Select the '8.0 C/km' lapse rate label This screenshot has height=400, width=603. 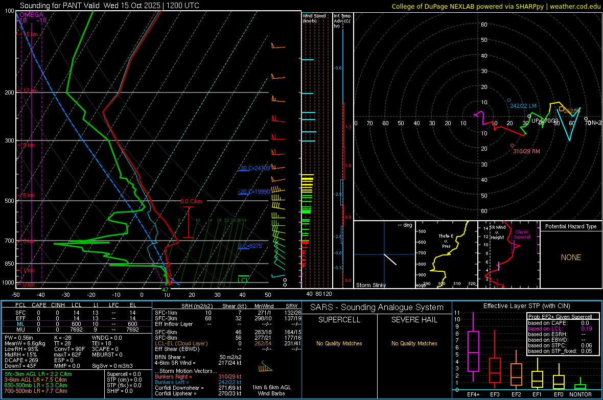coord(191,201)
